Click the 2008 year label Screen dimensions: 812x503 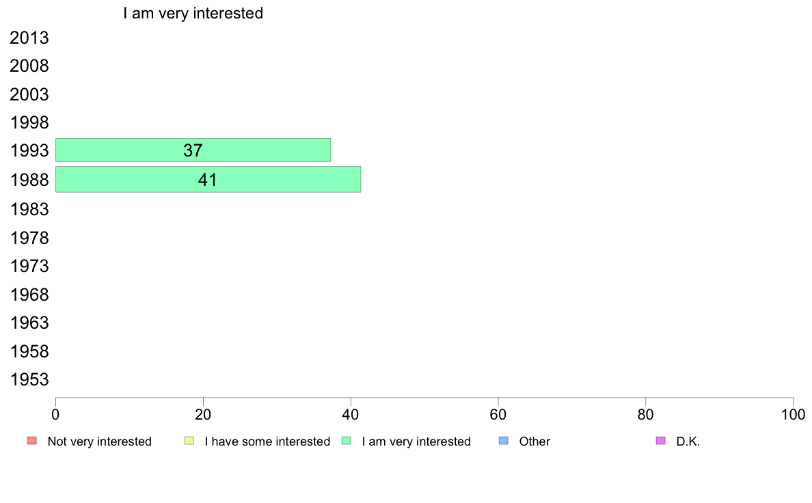point(29,66)
